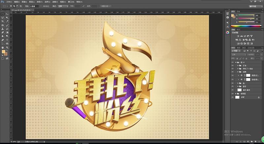Choose 'Add to selection' mode in options bar
This screenshot has height=144, width=264.
14,6
